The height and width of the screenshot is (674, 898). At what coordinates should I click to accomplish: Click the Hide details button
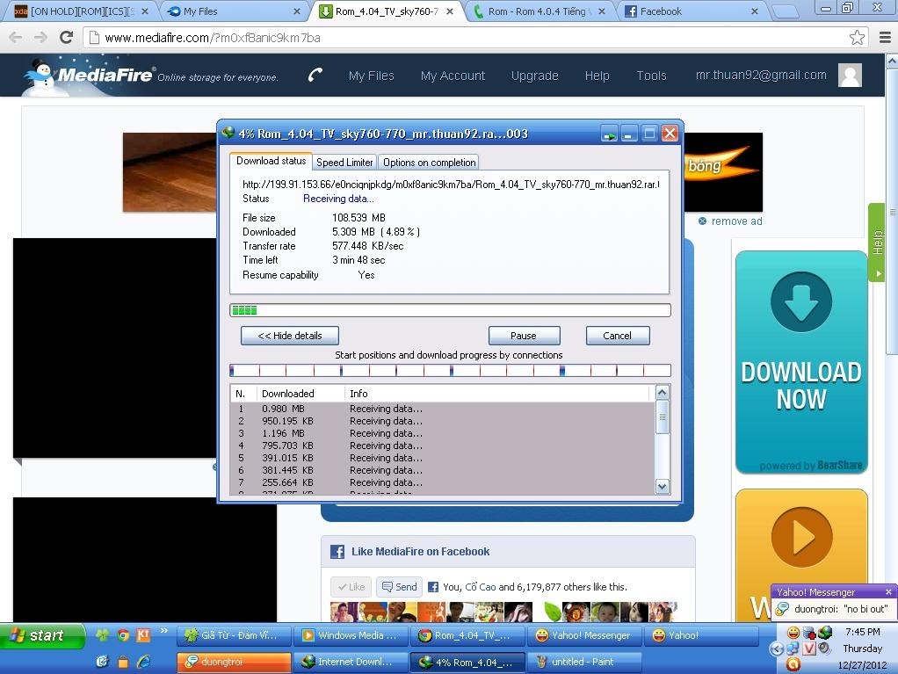[x=290, y=336]
